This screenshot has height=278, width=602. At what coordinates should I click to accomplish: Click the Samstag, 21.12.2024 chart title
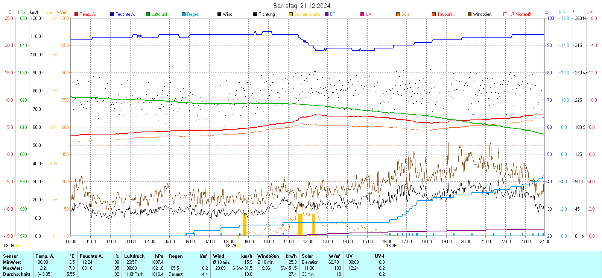click(301, 6)
